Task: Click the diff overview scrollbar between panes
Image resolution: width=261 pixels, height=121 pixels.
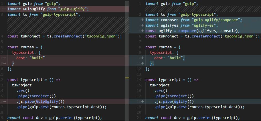Action: tap(127, 60)
